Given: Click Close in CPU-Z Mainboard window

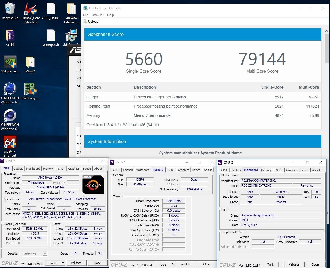Looking at the screenshot, I should pos(315,264).
